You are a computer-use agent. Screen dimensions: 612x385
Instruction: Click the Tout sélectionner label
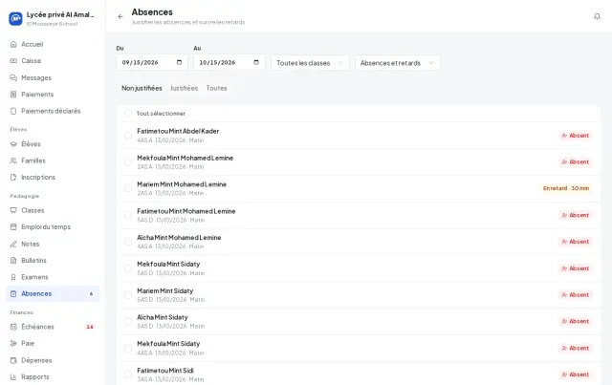[x=161, y=114]
